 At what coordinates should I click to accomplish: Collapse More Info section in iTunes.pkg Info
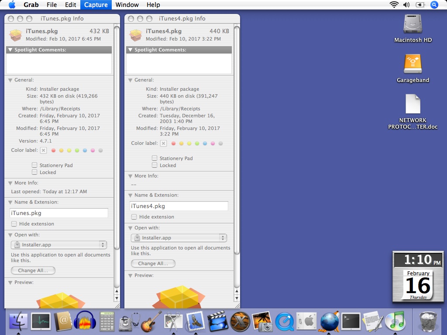tap(10, 183)
